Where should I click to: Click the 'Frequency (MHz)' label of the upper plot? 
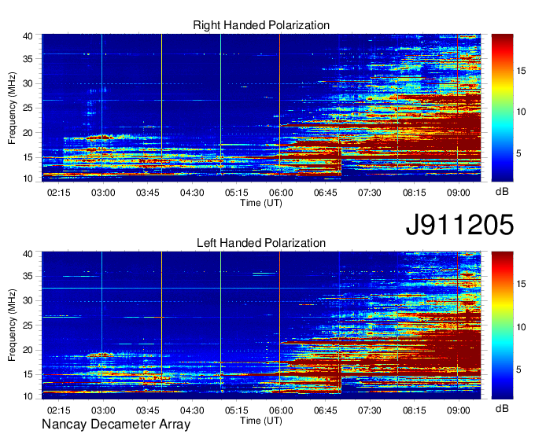coord(12,108)
